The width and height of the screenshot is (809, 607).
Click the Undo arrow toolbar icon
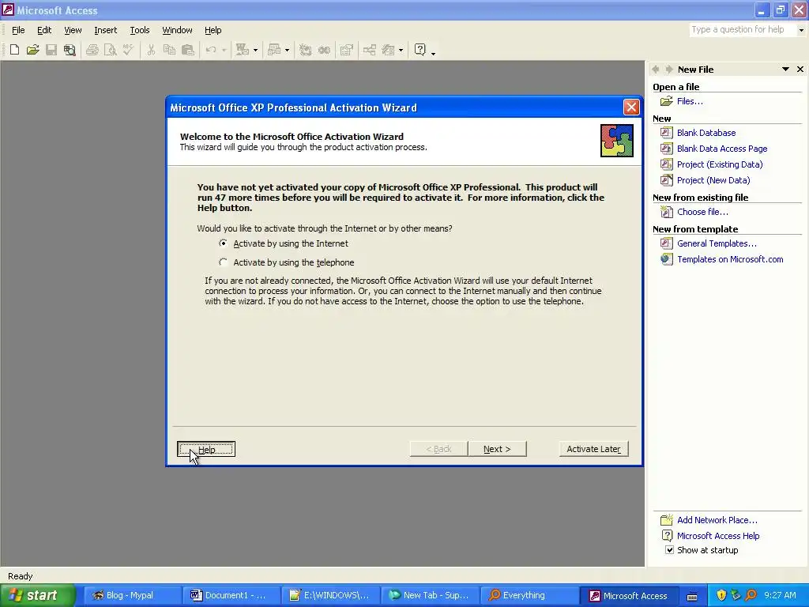[210, 50]
